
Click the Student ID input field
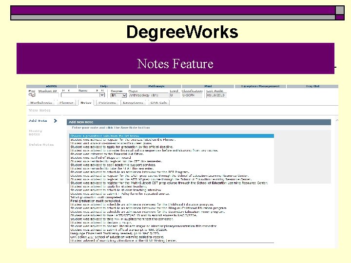pos(48,95)
